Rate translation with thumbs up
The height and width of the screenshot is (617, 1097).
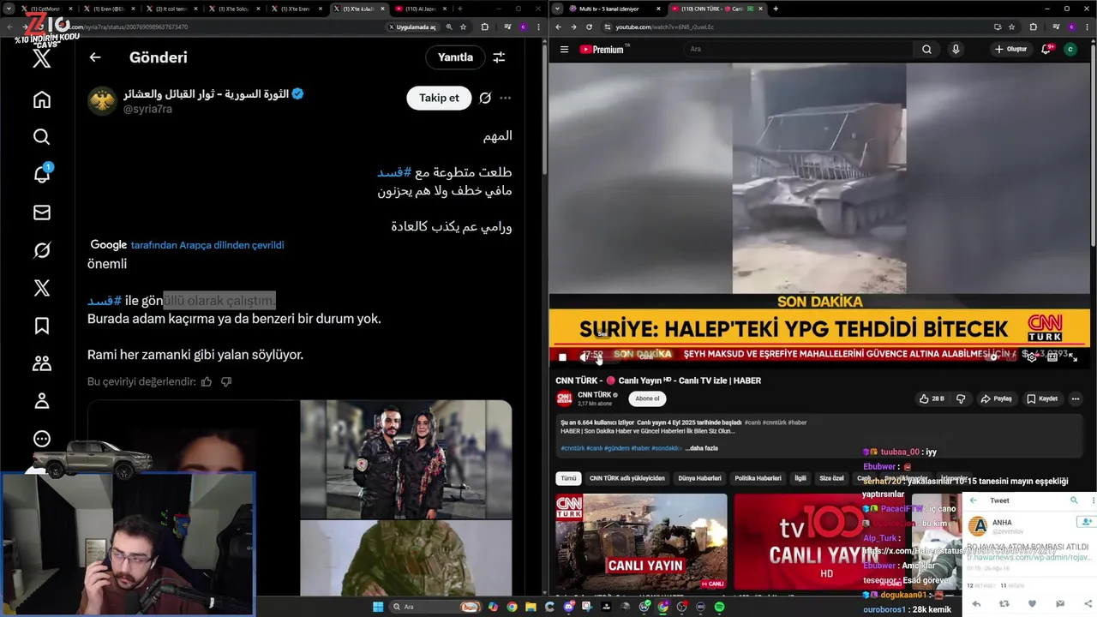[x=207, y=381]
